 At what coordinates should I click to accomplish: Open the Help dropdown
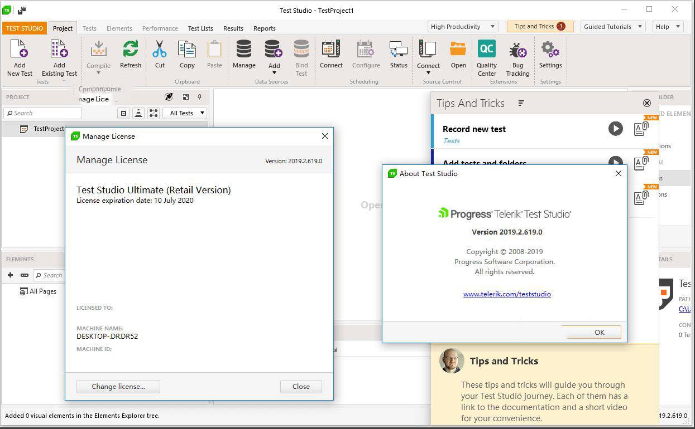click(x=668, y=27)
